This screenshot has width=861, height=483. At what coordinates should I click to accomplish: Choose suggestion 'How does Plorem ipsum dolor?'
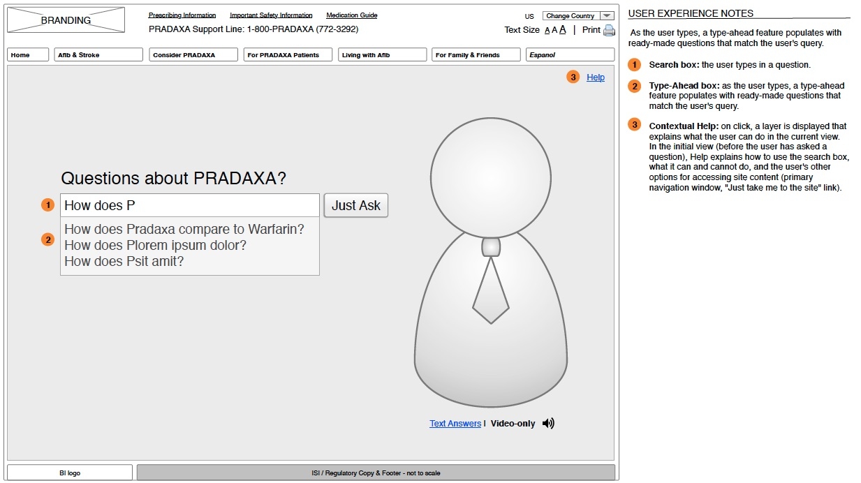(156, 245)
